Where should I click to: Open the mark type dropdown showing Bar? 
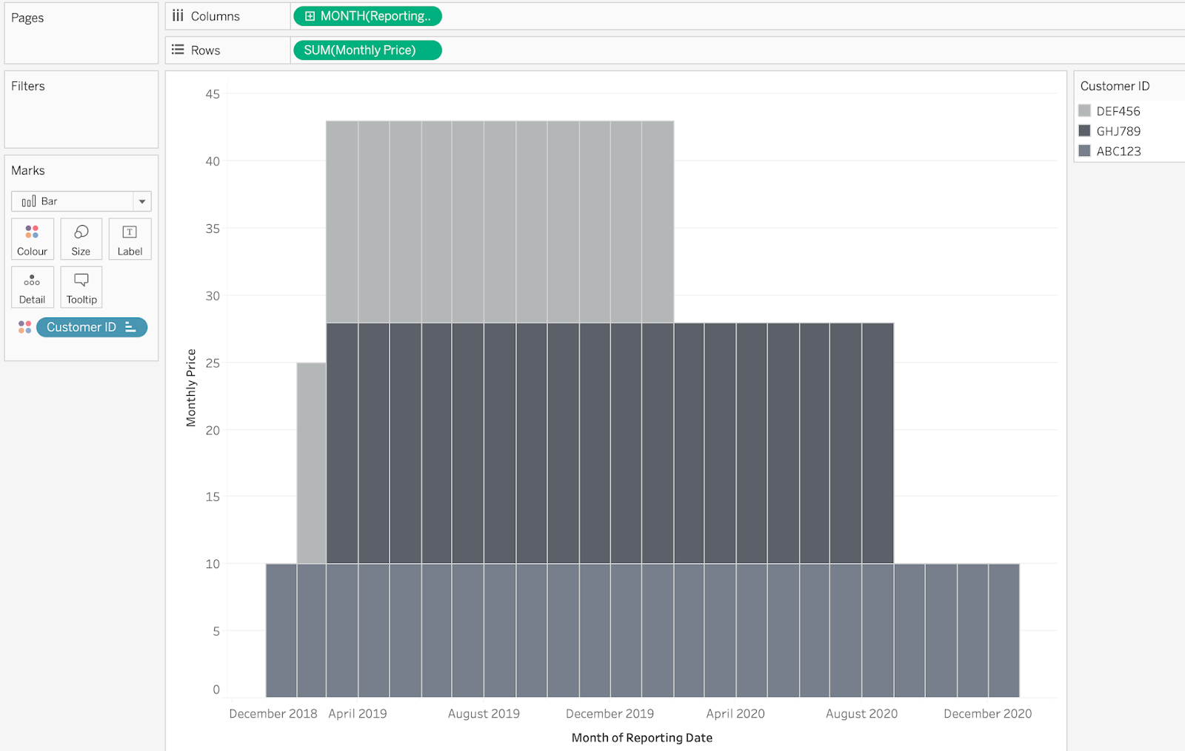coord(141,201)
